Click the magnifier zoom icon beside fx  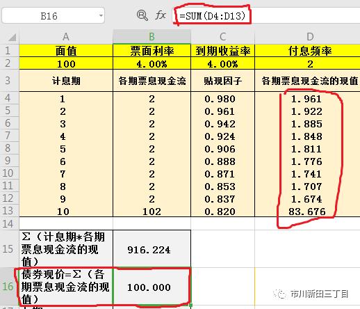[x=142, y=15]
